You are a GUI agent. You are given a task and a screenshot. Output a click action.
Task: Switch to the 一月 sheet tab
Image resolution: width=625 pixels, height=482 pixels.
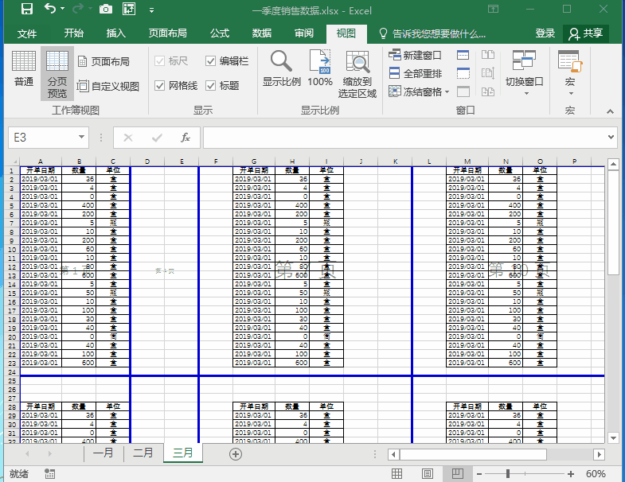point(104,453)
